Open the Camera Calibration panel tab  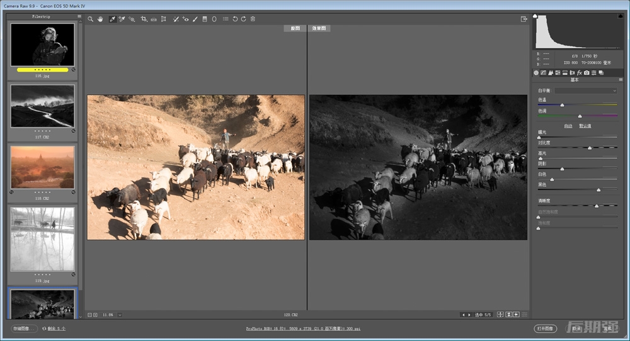tap(587, 72)
